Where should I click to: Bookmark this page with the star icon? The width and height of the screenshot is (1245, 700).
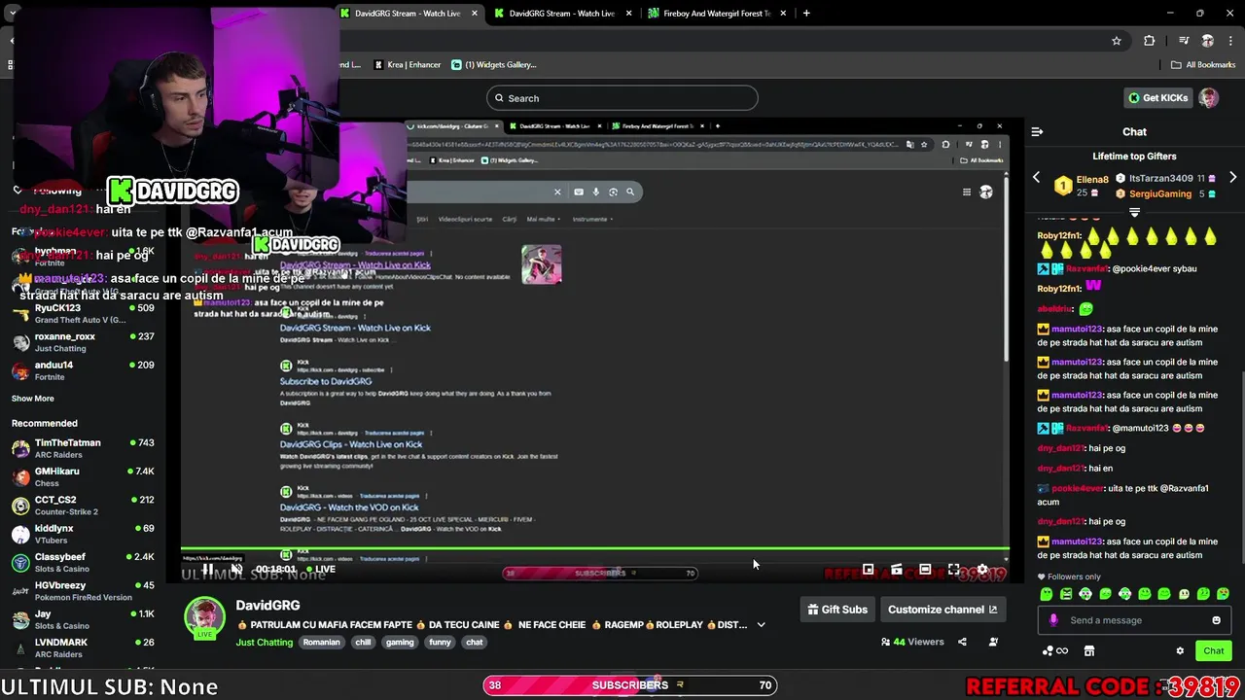(x=1117, y=41)
